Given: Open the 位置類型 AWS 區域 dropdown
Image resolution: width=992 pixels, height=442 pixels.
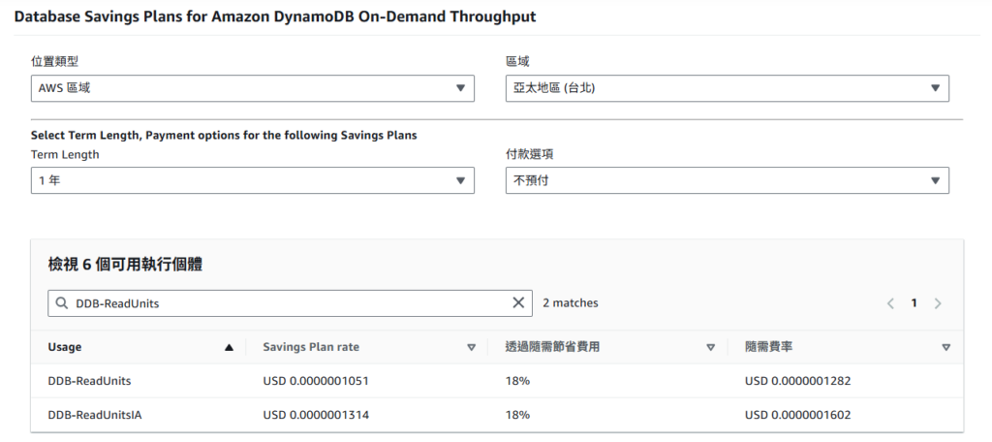Looking at the screenshot, I should 253,88.
